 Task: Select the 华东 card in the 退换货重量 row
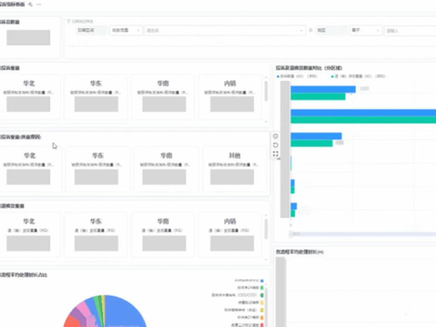pos(96,235)
